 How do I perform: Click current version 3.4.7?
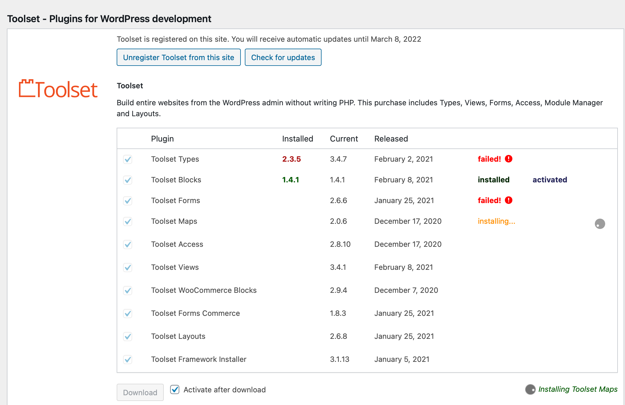click(338, 159)
